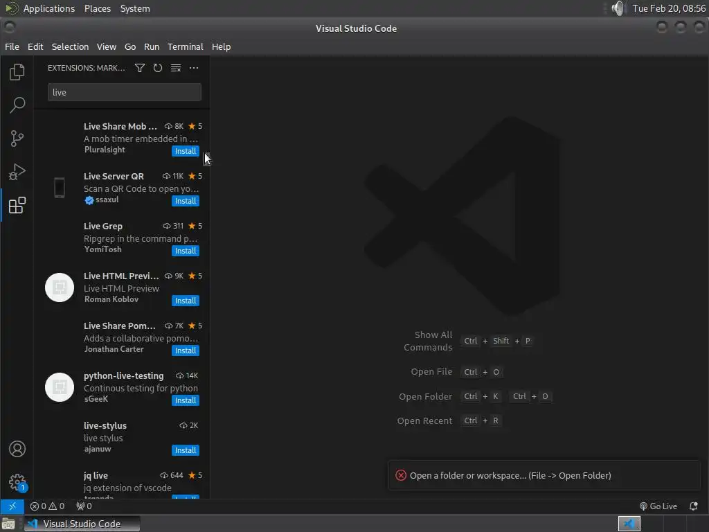Screen dimensions: 709x532
Task: Click the Live Server QR phone thumbnail
Action: [x=60, y=188]
